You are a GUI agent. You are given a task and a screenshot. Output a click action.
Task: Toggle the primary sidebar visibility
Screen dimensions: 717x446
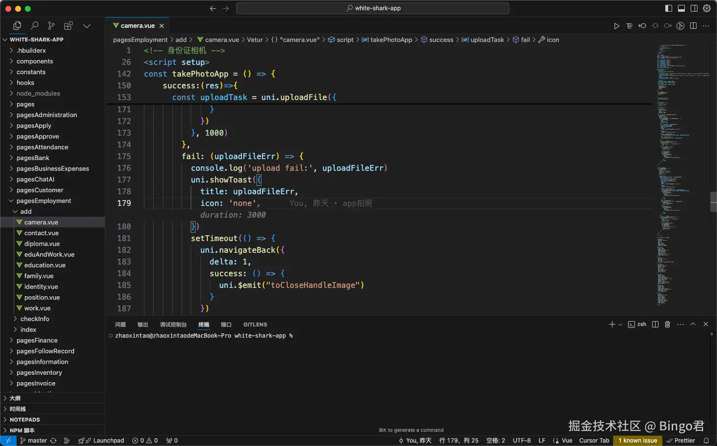[669, 8]
